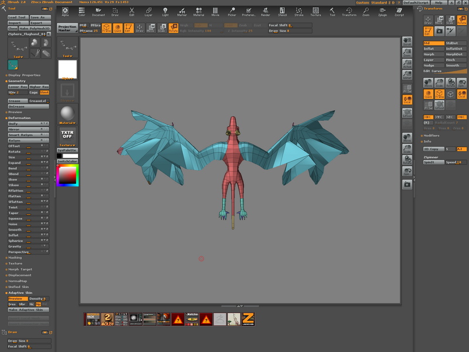Toggle Rotate mode in Transform panel

click(461, 20)
